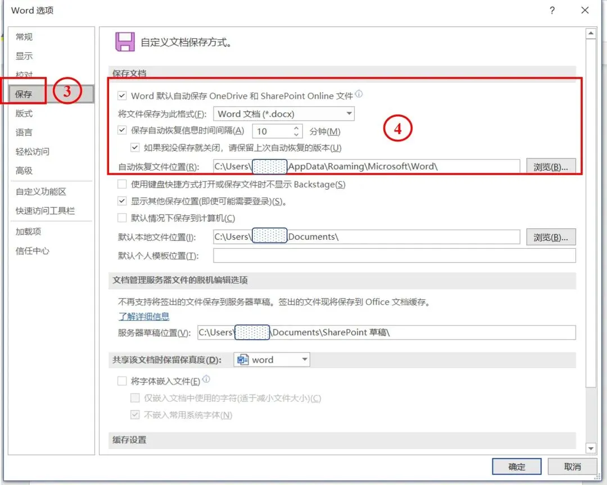Click info icon beside 将字体嵌入文件
Screen dimensions: 607x485
tap(206, 379)
